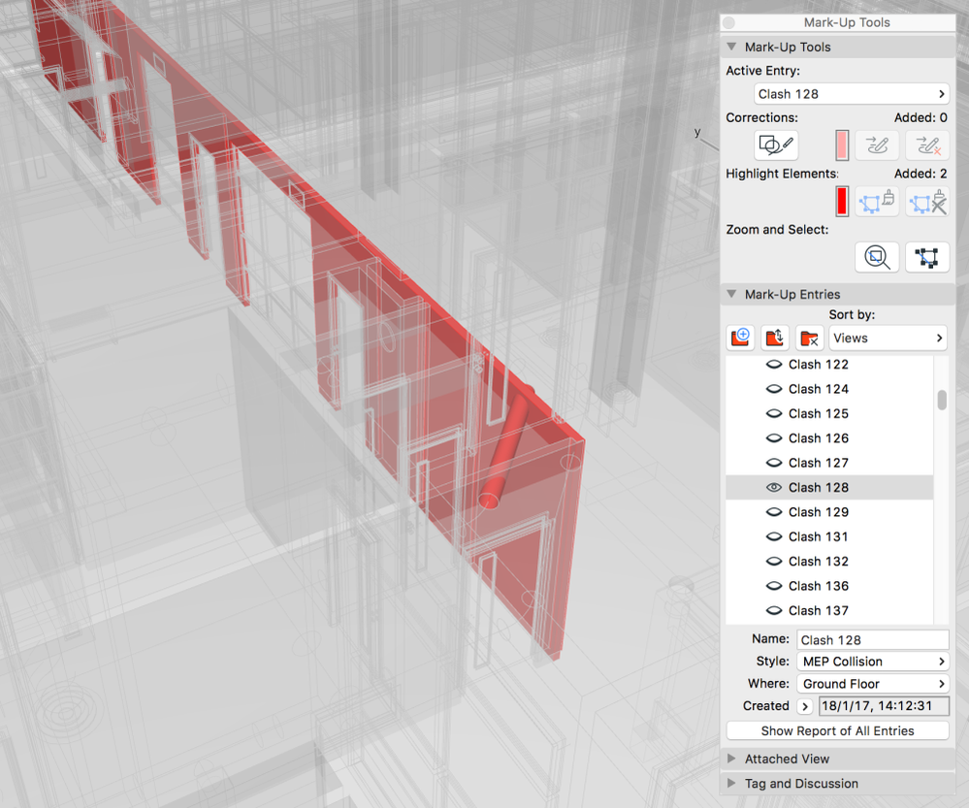The height and width of the screenshot is (808, 969).
Task: Add a new Mark-Up entry
Action: click(x=740, y=339)
